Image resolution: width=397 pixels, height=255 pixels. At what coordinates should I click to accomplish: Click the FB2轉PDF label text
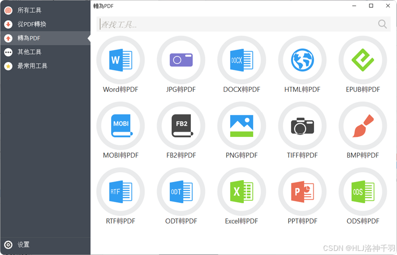(181, 155)
